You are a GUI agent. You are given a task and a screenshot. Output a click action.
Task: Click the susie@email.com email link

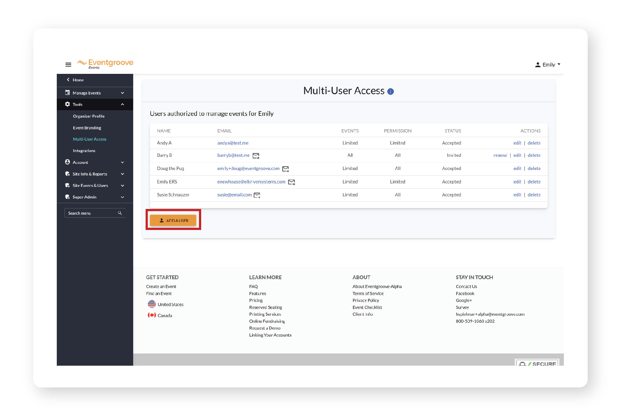click(x=234, y=195)
